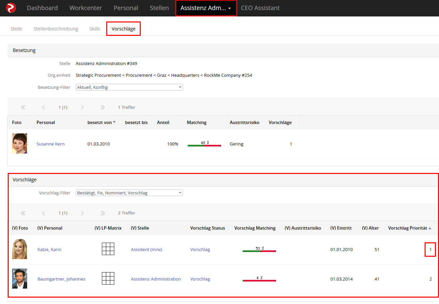439x304 pixels.
Task: Open Katze, Karin profile link
Action: coord(49,249)
